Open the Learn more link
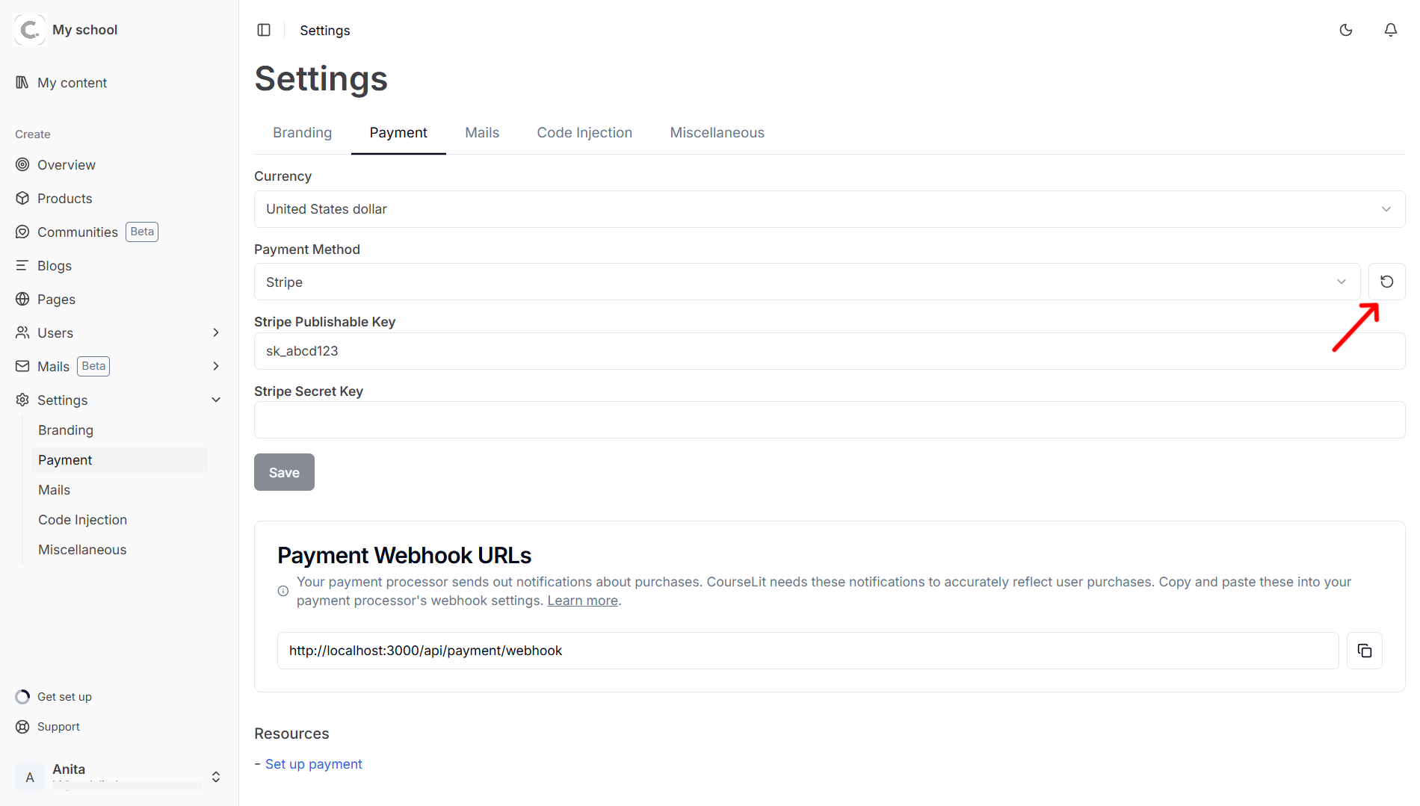The width and height of the screenshot is (1420, 806). (582, 600)
